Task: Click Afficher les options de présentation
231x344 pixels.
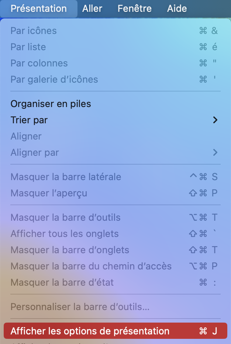Action: pos(90,331)
